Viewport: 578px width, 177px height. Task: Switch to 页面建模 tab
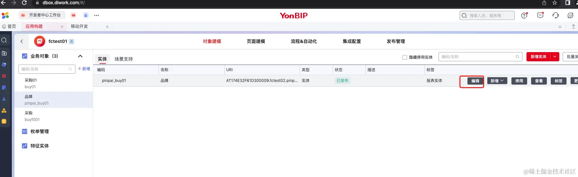pyautogui.click(x=256, y=41)
